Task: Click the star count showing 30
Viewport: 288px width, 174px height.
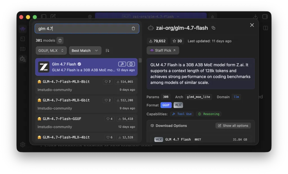Action: click(x=177, y=41)
